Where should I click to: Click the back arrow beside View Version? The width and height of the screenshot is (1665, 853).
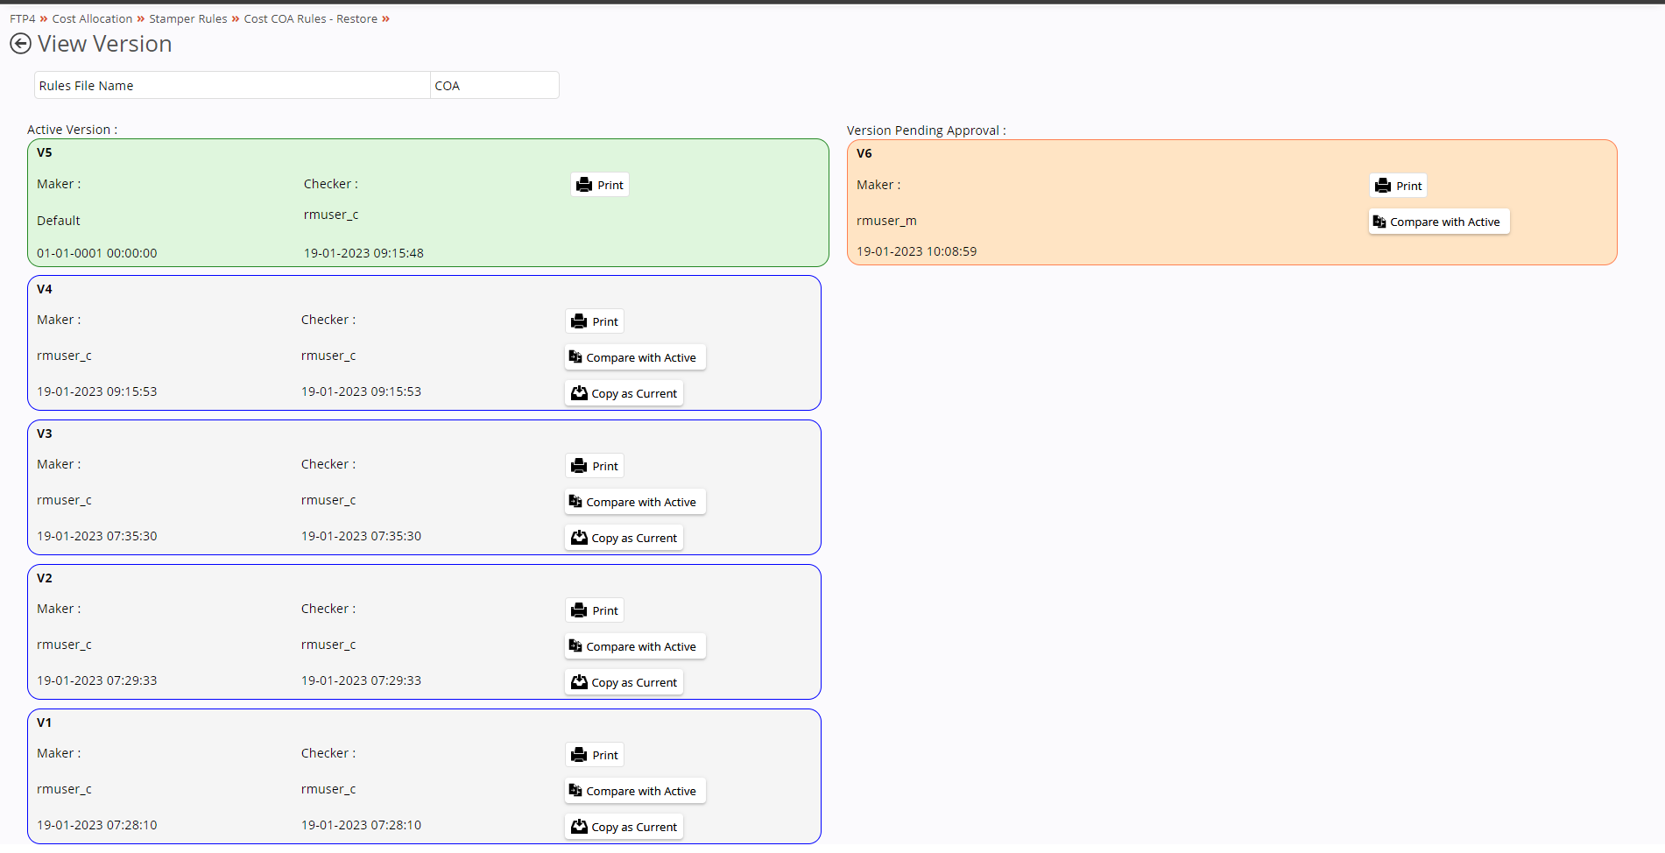[20, 44]
